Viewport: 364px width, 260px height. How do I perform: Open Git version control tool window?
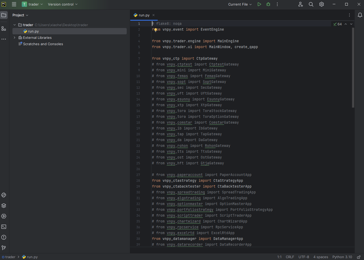(4, 248)
